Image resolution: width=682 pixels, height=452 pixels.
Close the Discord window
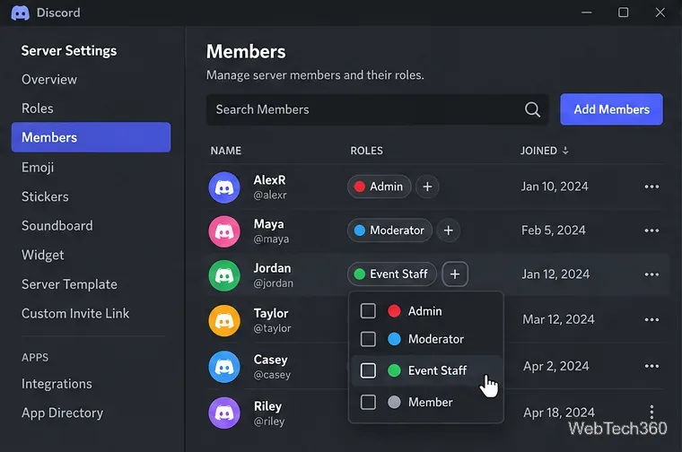(660, 13)
